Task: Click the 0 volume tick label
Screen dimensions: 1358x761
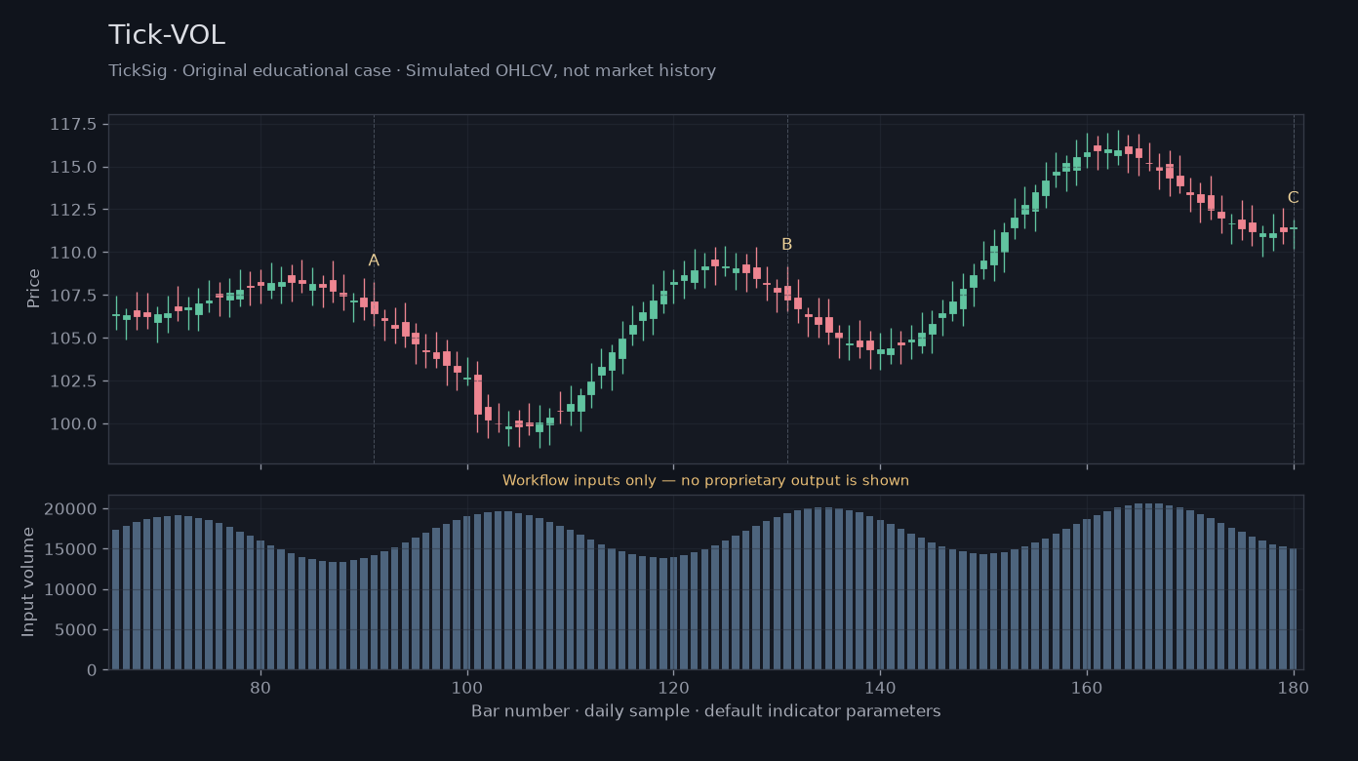Action: pos(93,670)
